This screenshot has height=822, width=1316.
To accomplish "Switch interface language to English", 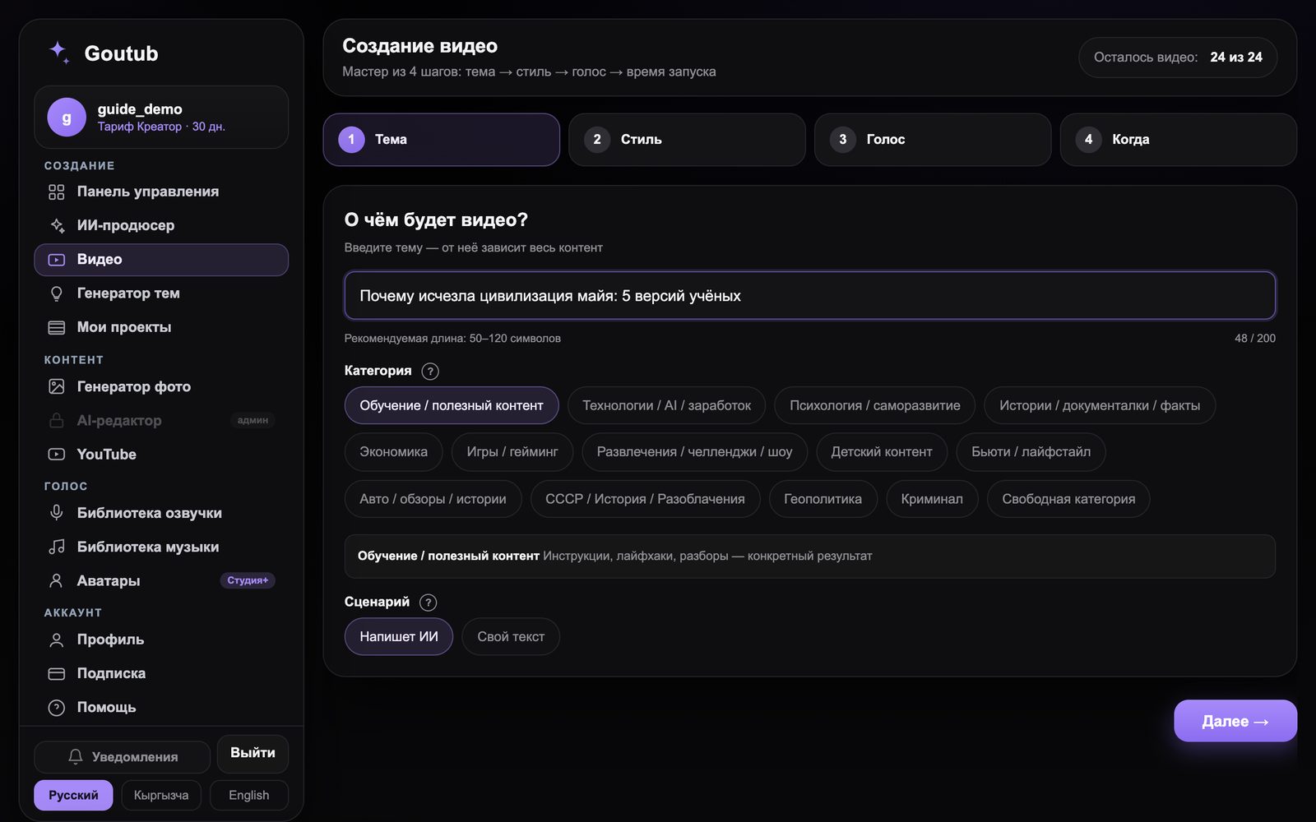I will click(249, 796).
